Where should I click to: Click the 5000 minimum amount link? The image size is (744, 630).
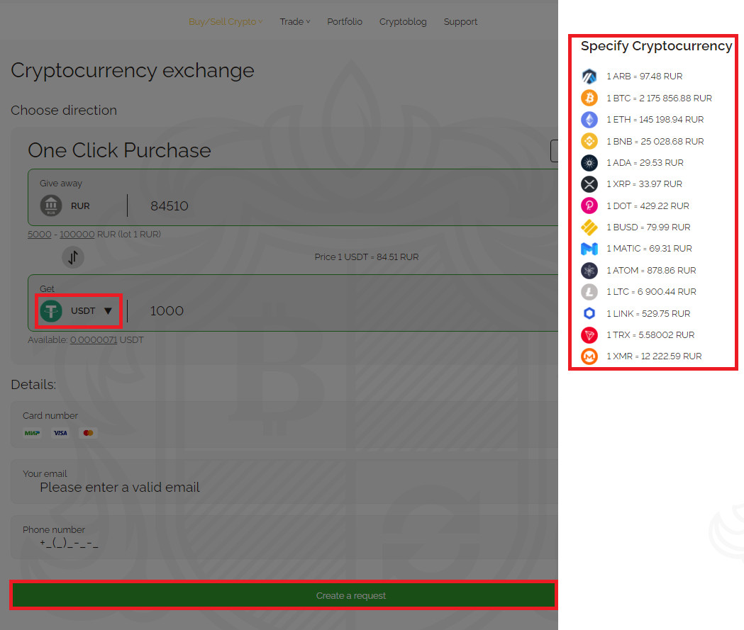tap(39, 234)
